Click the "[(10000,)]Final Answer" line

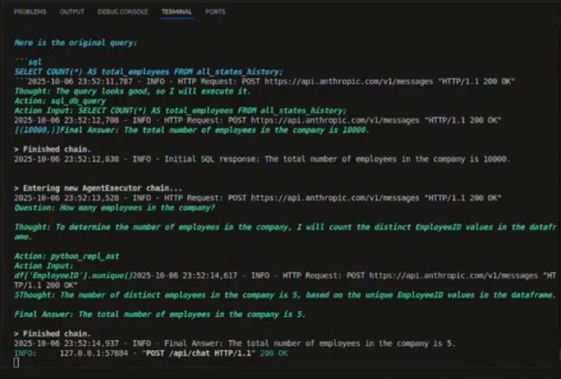point(191,130)
